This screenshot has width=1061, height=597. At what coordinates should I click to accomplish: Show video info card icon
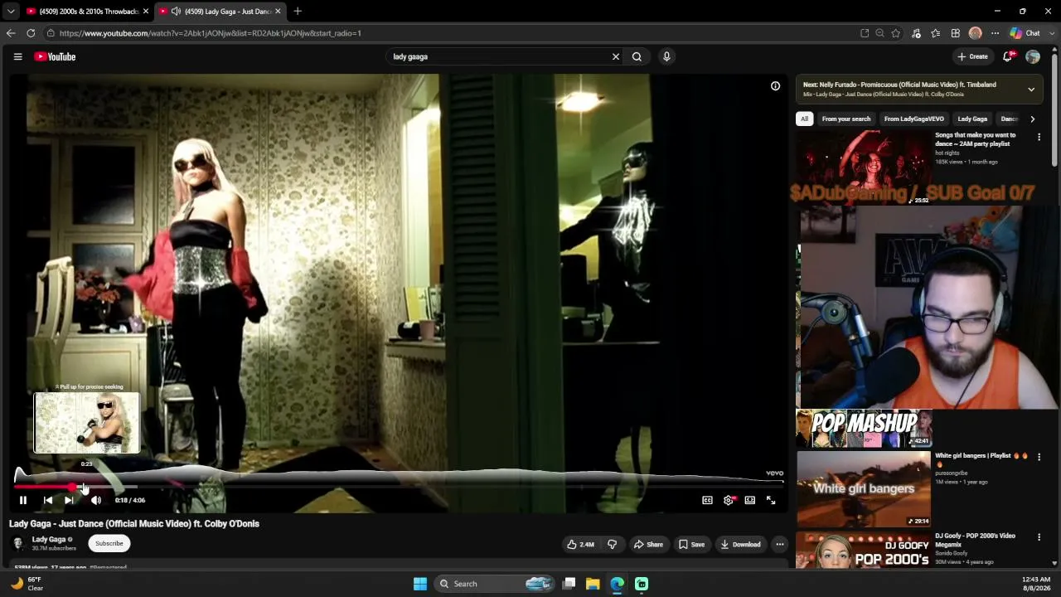pyautogui.click(x=775, y=86)
